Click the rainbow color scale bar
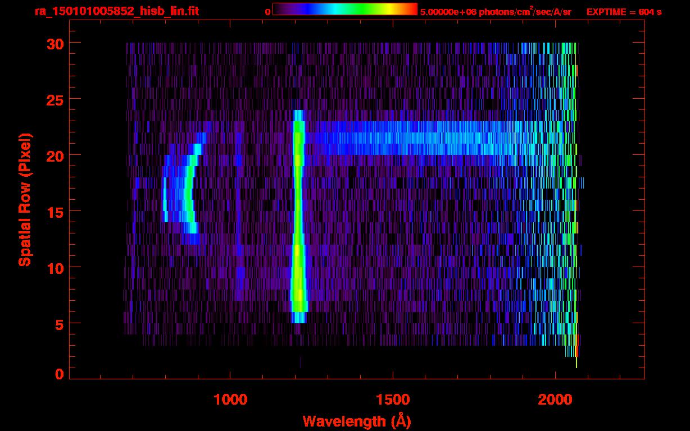This screenshot has width=690, height=431. tap(345, 9)
